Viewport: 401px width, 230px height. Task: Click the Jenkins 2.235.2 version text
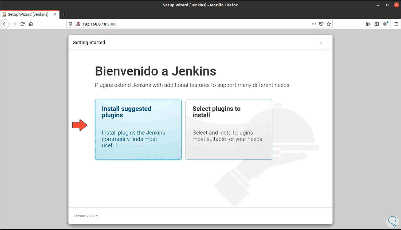86,216
